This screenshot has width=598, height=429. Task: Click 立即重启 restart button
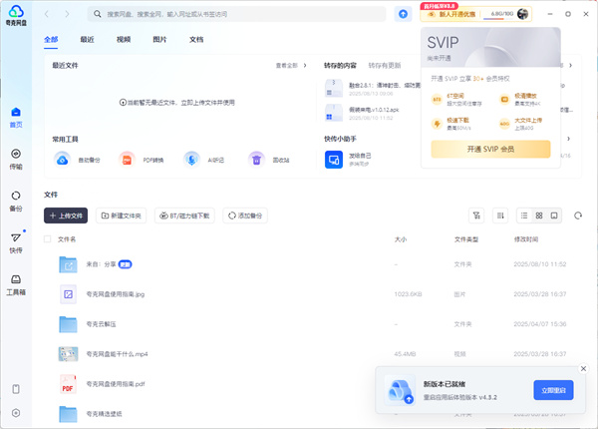click(553, 390)
